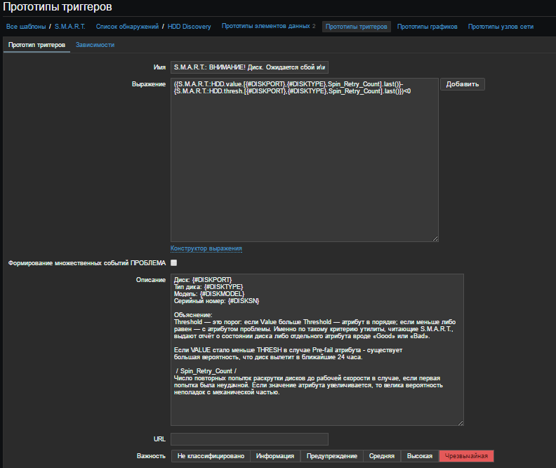Screen dimensions: 556x468
Task: Set severity to Предупреждение
Action: pyautogui.click(x=332, y=456)
